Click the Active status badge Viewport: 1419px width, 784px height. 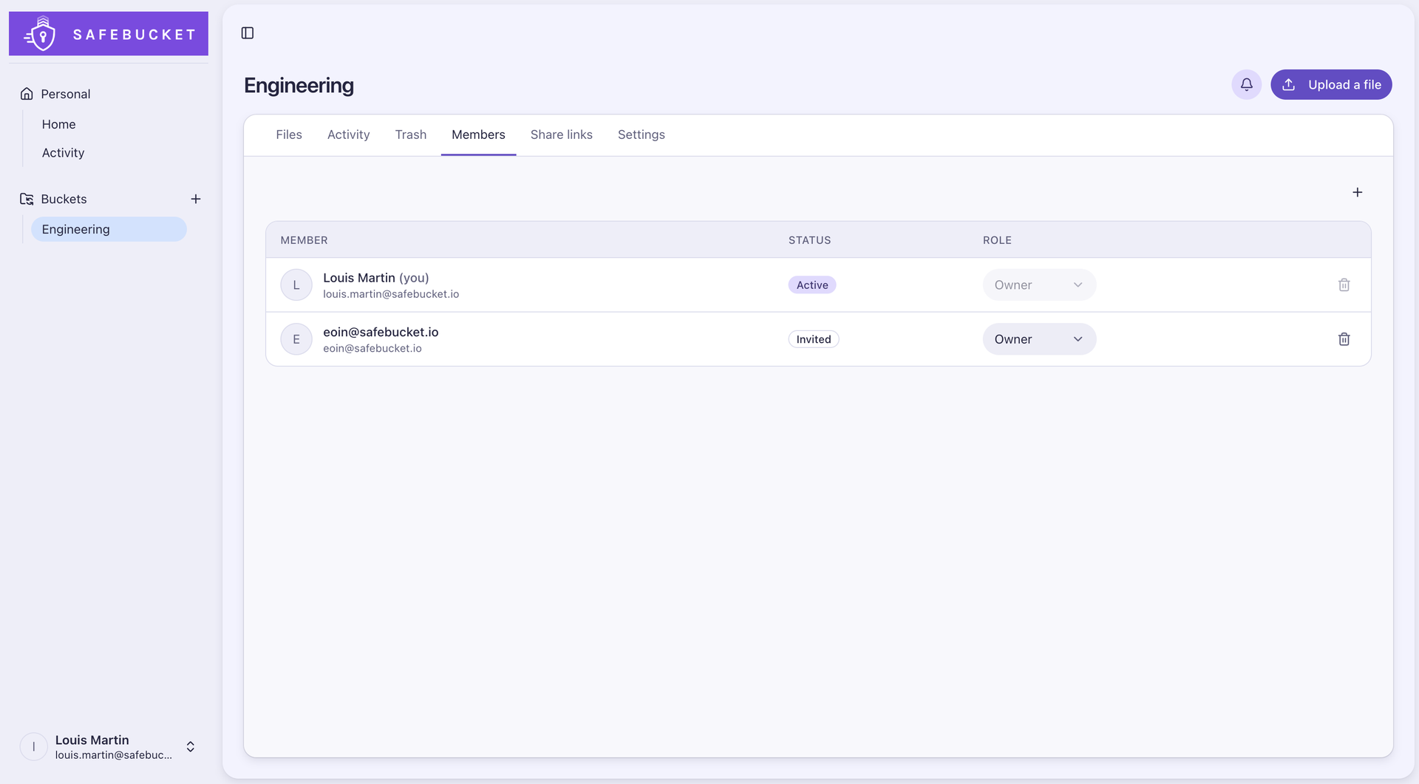[812, 284]
